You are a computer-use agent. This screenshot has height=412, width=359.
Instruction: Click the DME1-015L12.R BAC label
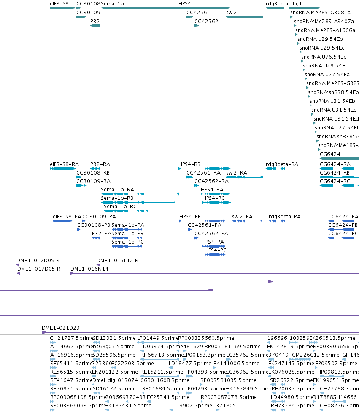click(x=117, y=260)
